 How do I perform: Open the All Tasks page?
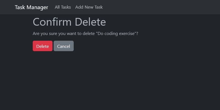pyautogui.click(x=63, y=7)
